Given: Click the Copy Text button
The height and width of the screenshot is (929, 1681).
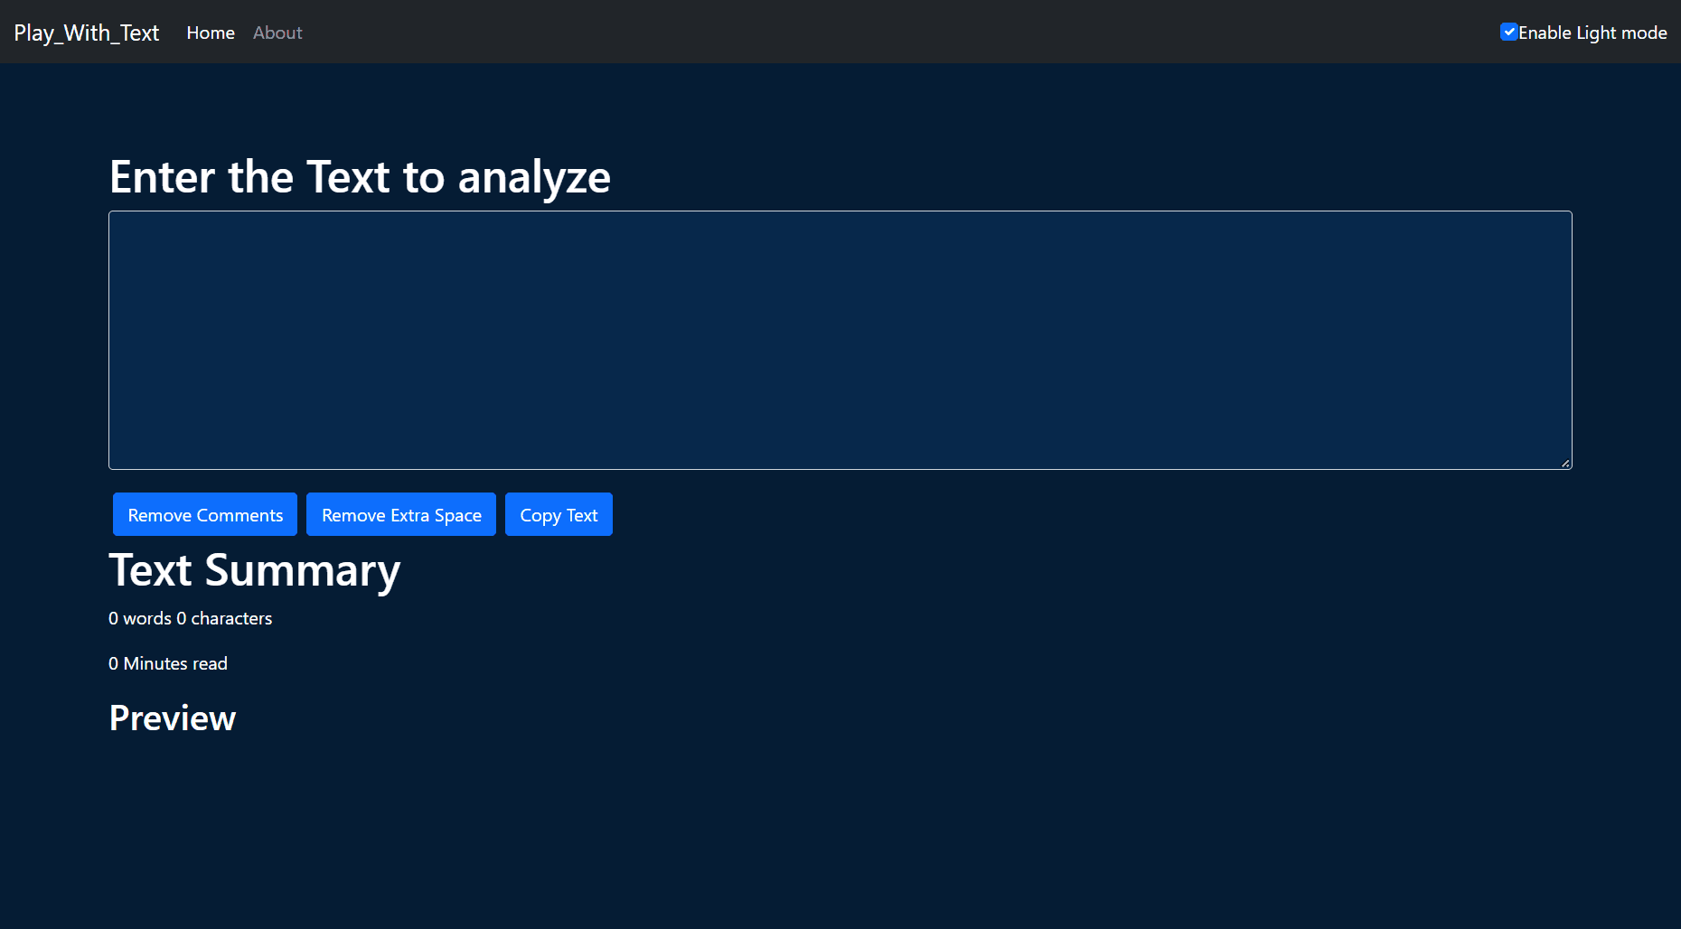Looking at the screenshot, I should tap(559, 514).
